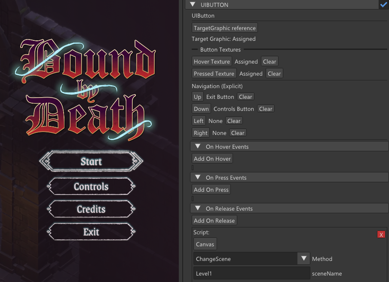
Task: Select the 'Target Graphic: Assigned' text
Action: (x=224, y=39)
